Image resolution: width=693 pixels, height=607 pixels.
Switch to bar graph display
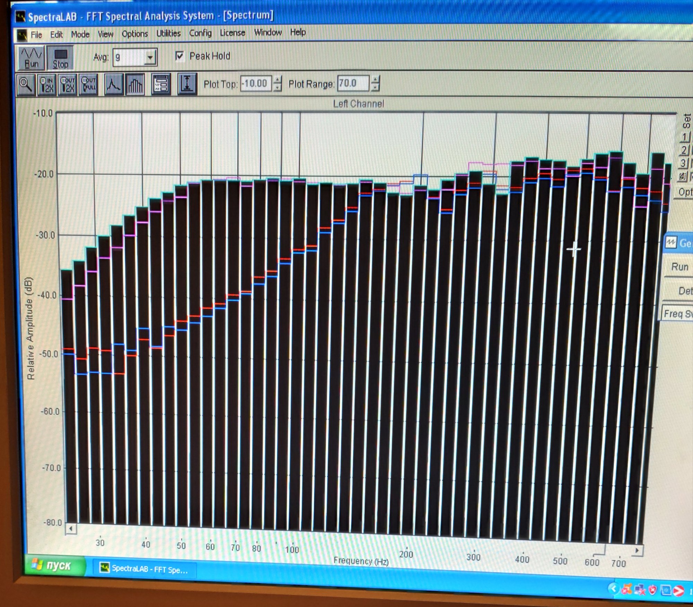click(135, 84)
